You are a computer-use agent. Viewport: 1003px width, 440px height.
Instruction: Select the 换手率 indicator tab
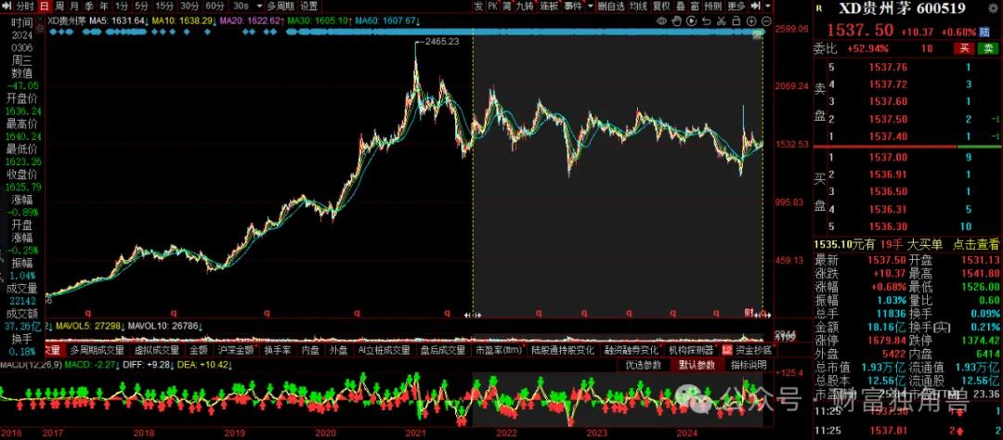tap(279, 350)
